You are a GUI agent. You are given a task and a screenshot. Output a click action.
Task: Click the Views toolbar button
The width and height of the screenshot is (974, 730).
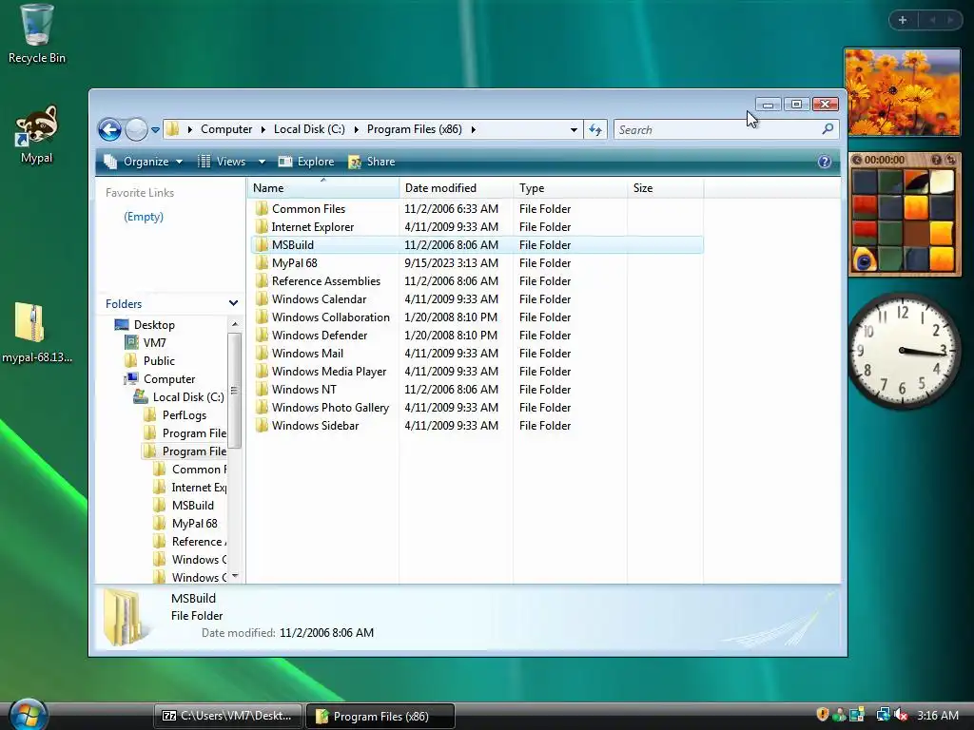tap(223, 162)
